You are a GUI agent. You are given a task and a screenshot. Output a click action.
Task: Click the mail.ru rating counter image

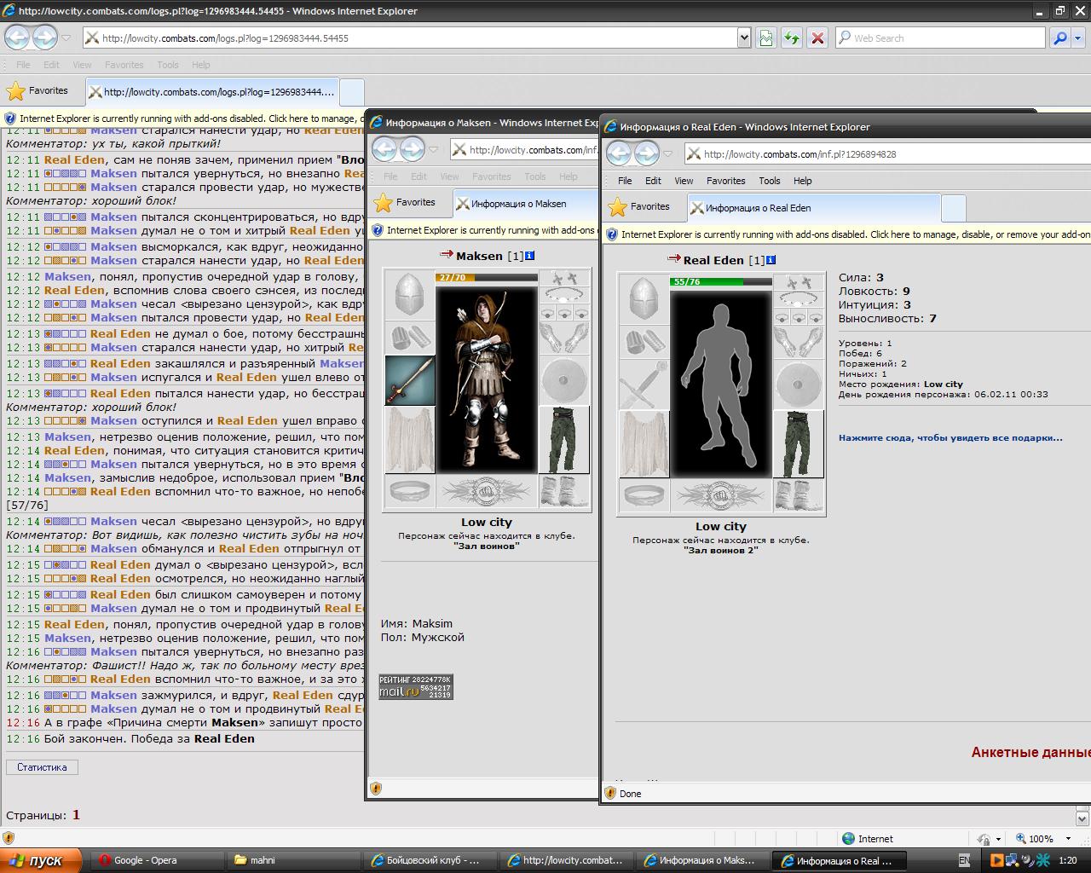[416, 686]
